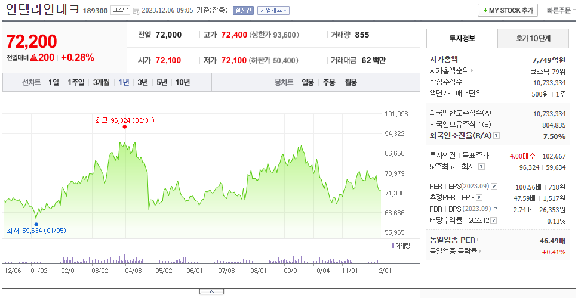Click the 목표주가 102,667 value
Viewport: 578px width, 298px height.
[x=553, y=156]
